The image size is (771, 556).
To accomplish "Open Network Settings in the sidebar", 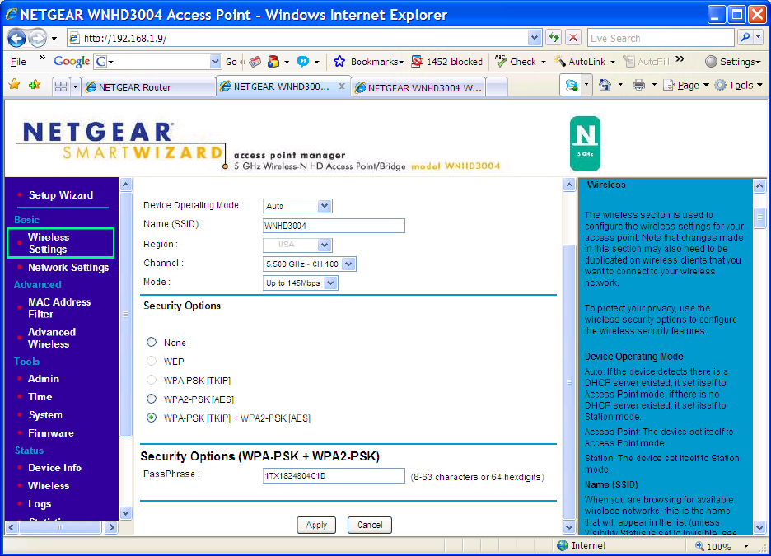I will (68, 268).
